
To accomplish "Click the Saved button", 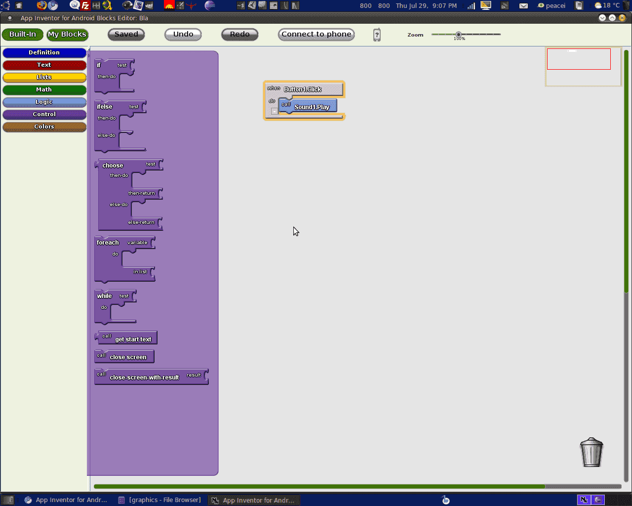I will 126,34.
